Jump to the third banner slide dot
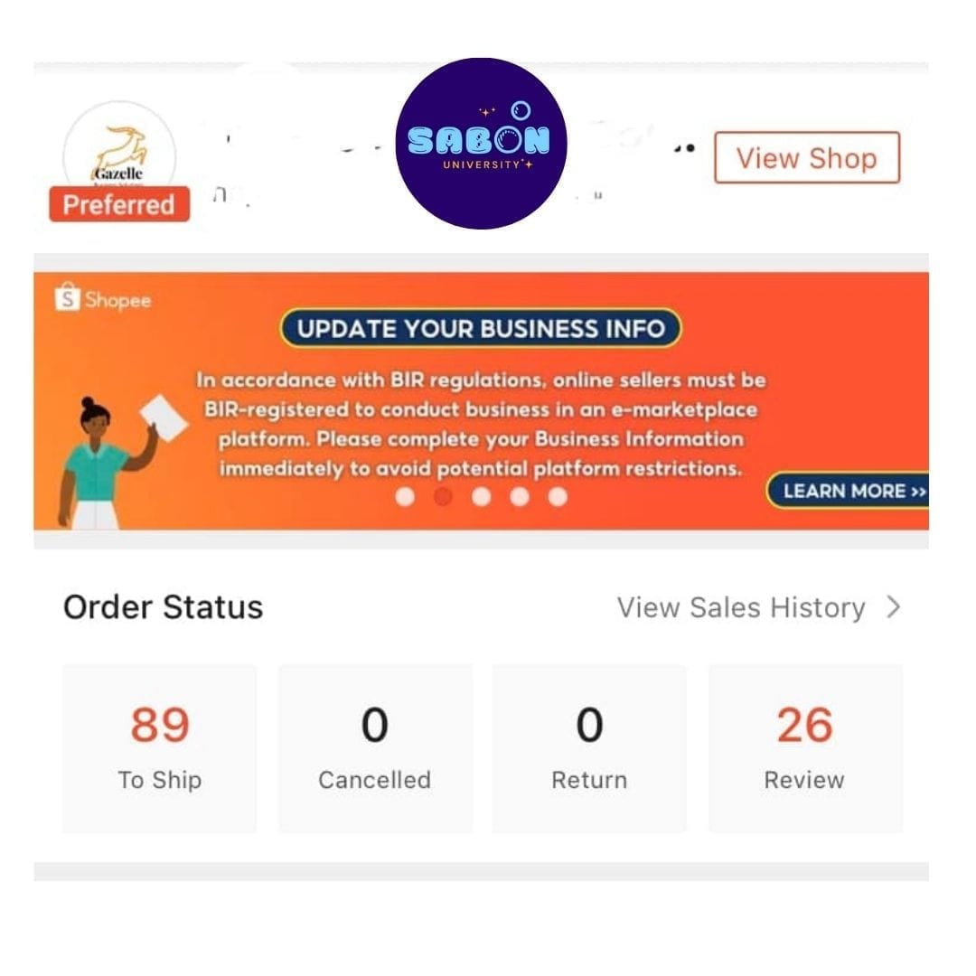The height and width of the screenshot is (976, 976). (481, 497)
